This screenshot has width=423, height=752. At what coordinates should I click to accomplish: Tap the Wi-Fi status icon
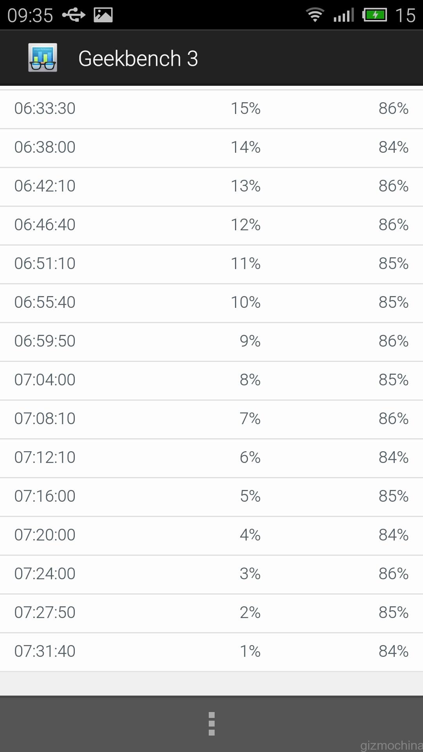coord(315,15)
